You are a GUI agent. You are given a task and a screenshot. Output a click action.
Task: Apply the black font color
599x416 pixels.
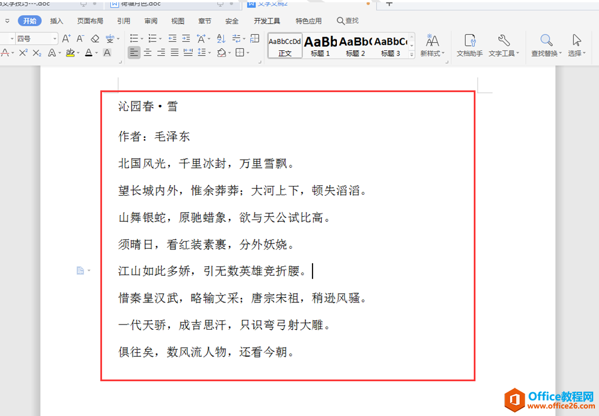click(x=89, y=53)
